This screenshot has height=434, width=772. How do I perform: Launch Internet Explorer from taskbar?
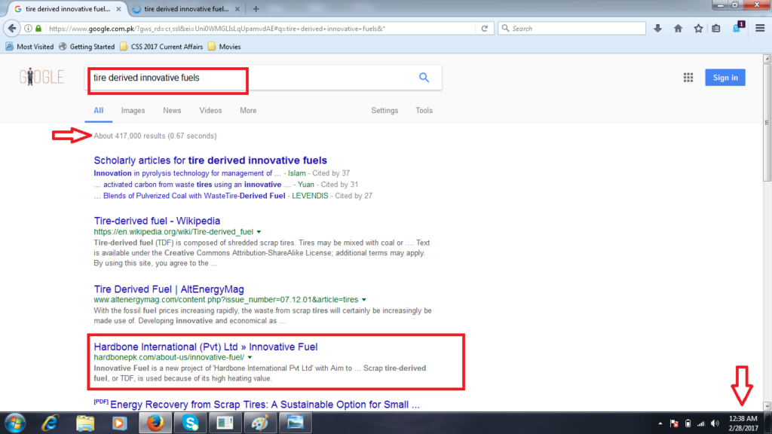pyautogui.click(x=51, y=423)
